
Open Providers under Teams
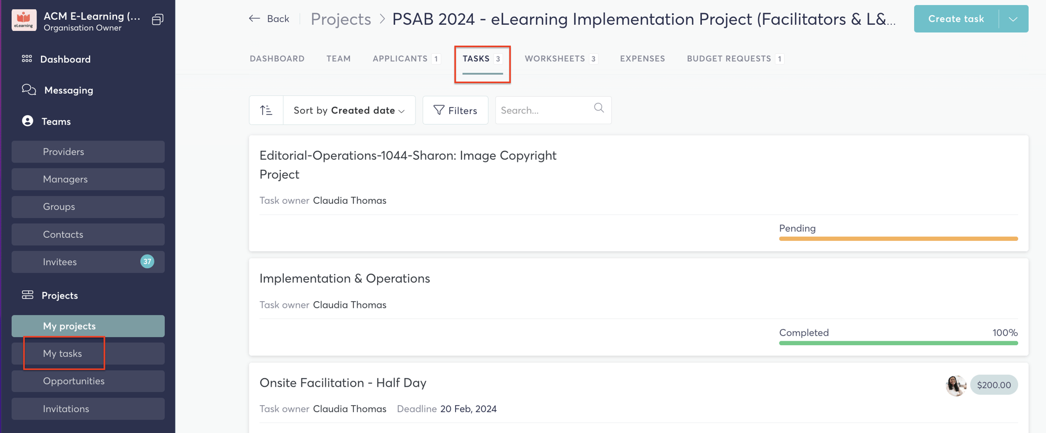click(x=88, y=152)
